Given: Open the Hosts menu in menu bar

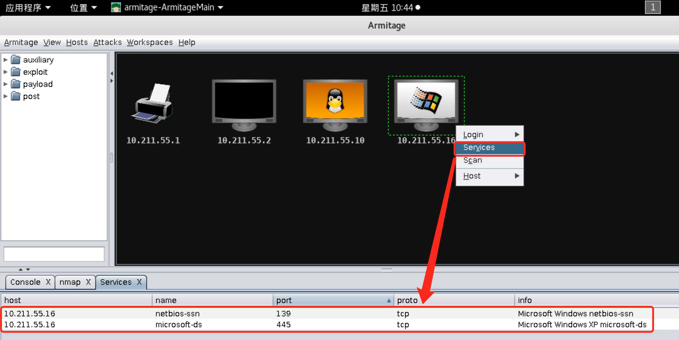Looking at the screenshot, I should (76, 42).
